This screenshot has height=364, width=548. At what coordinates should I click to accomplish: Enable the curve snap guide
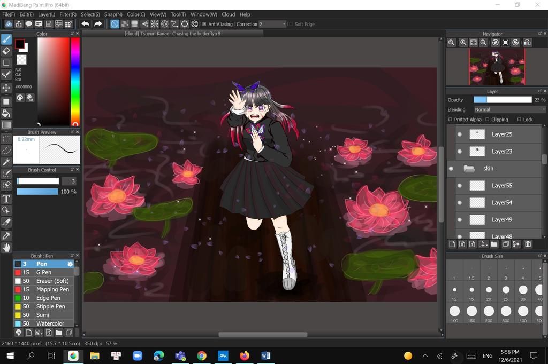tap(174, 24)
